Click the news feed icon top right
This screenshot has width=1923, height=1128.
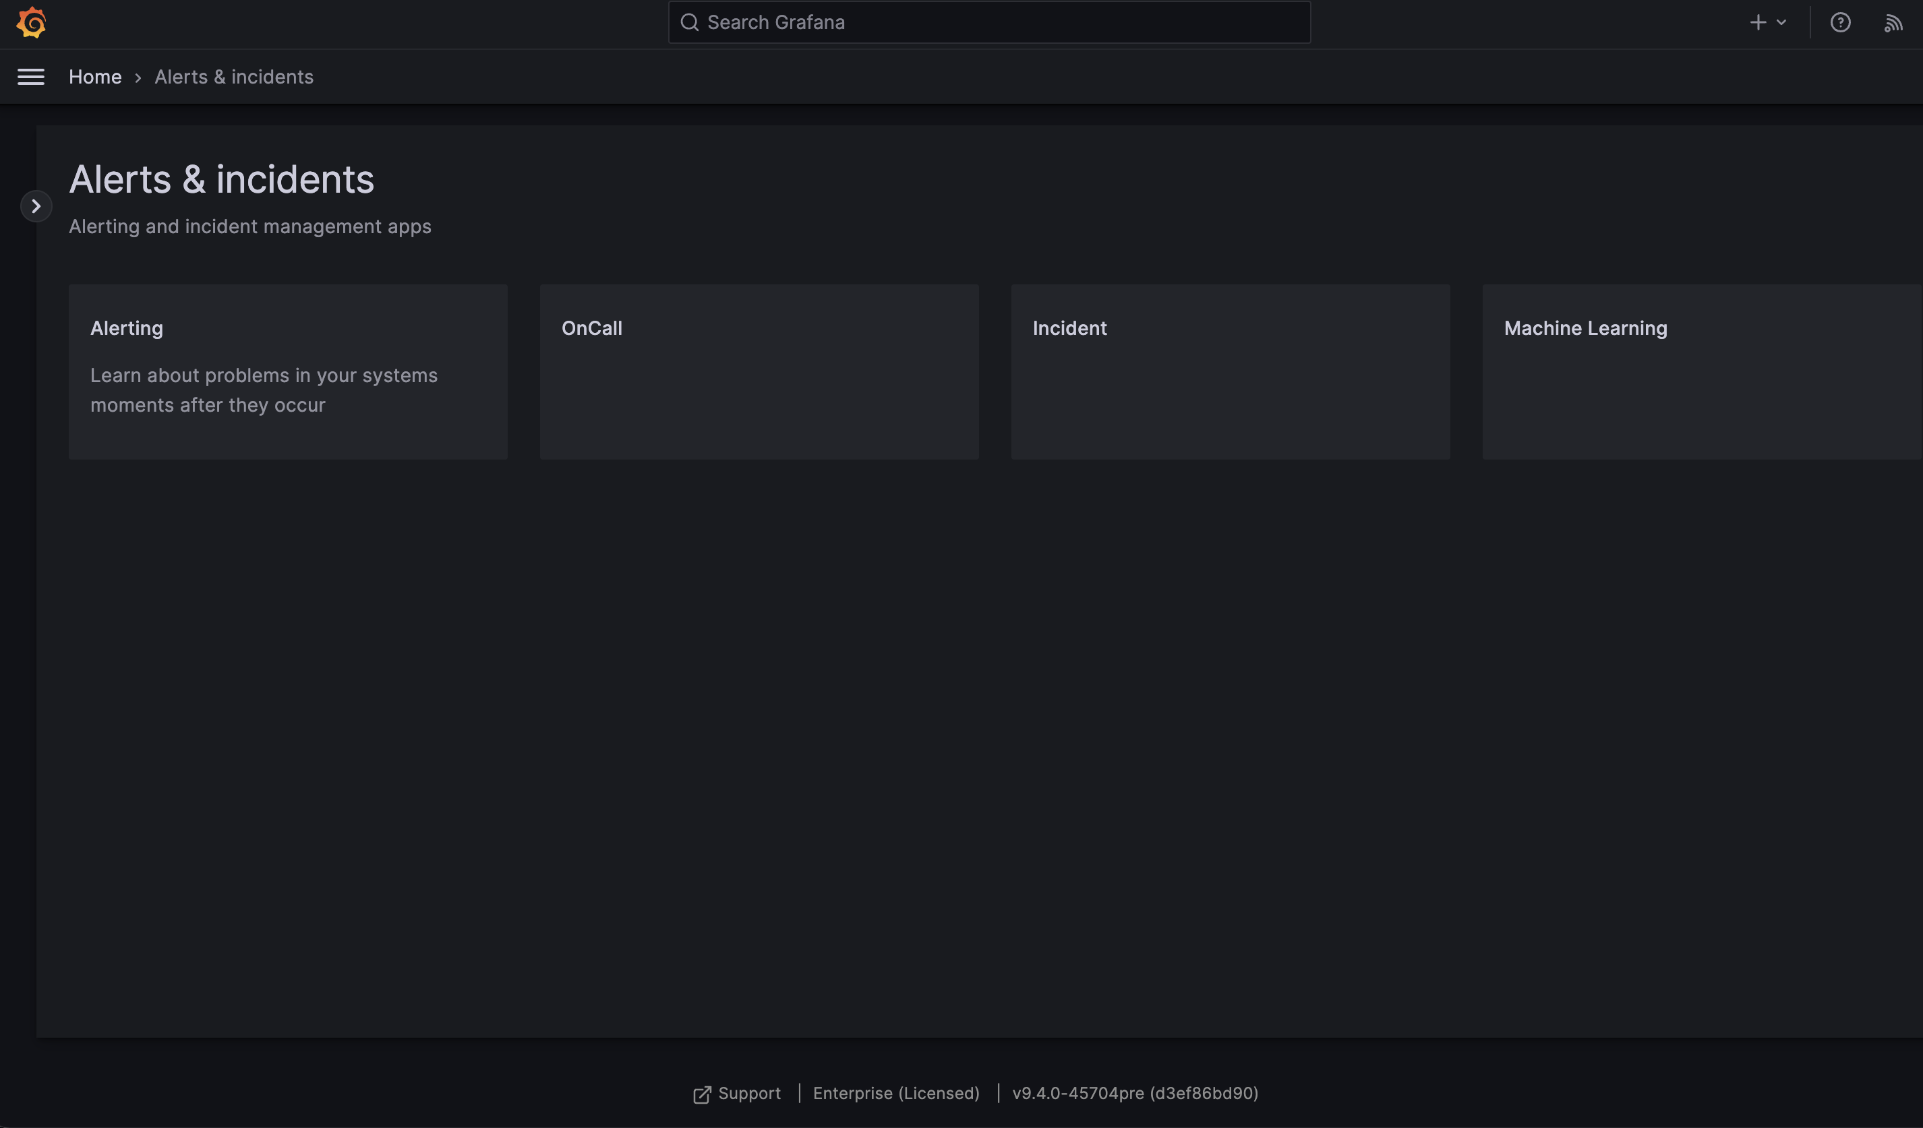pos(1894,22)
